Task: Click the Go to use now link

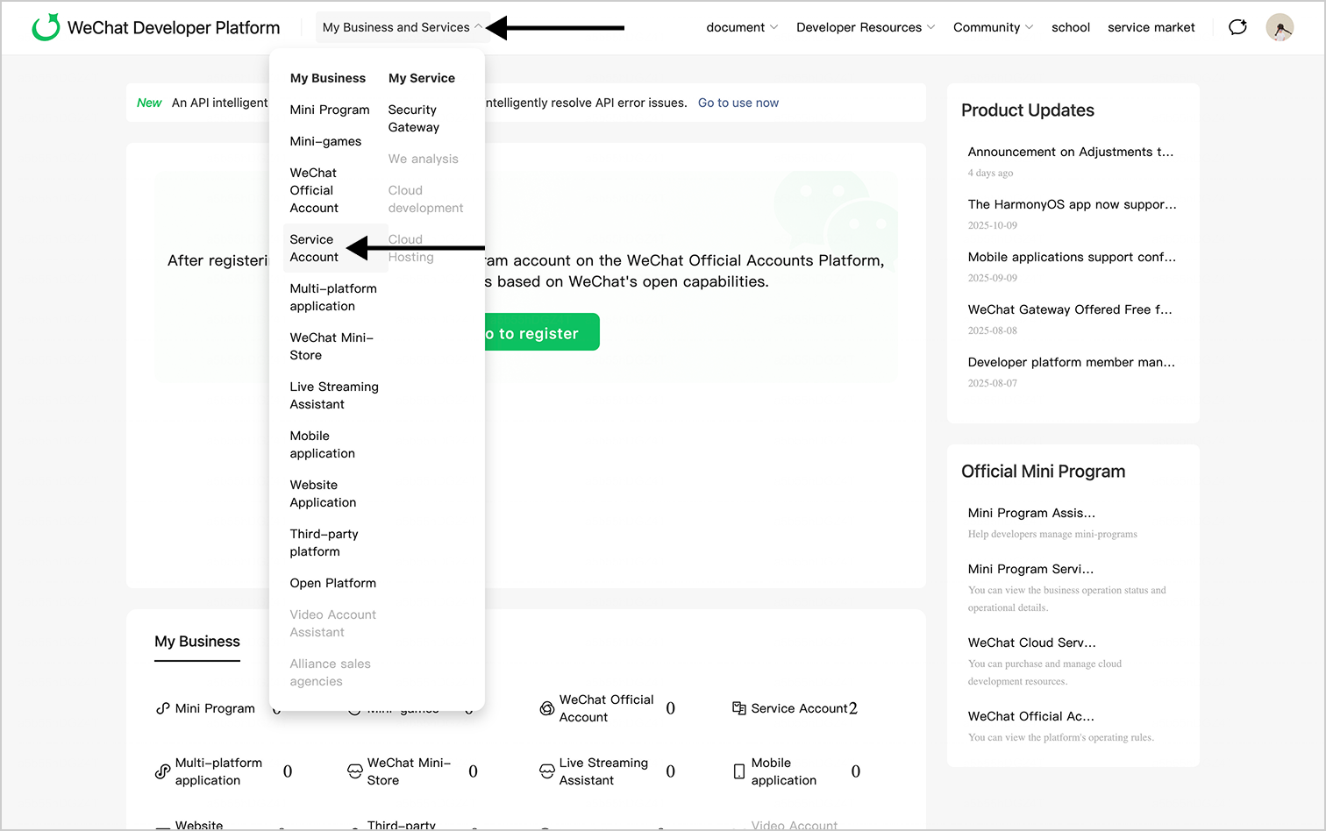Action: pos(738,103)
